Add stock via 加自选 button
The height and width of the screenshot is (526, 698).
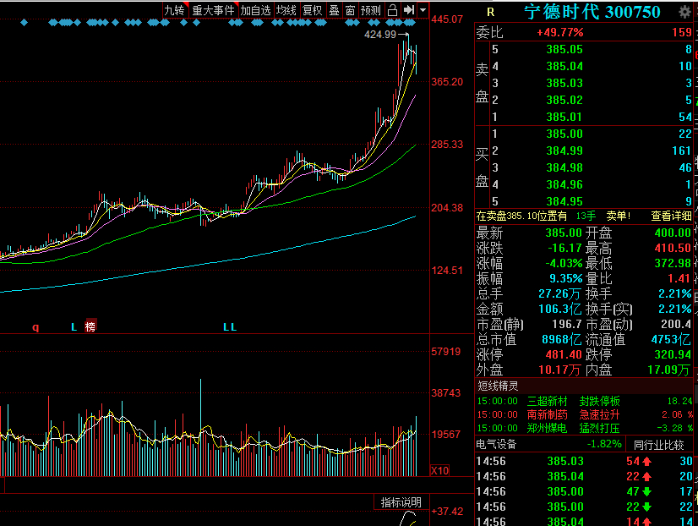click(256, 10)
